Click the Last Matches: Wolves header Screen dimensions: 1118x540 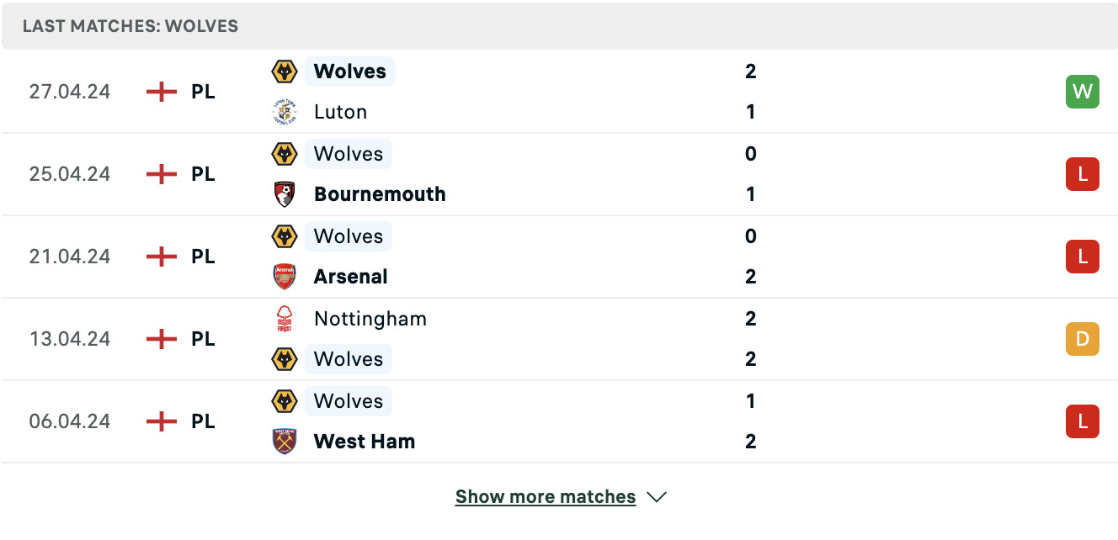point(130,26)
